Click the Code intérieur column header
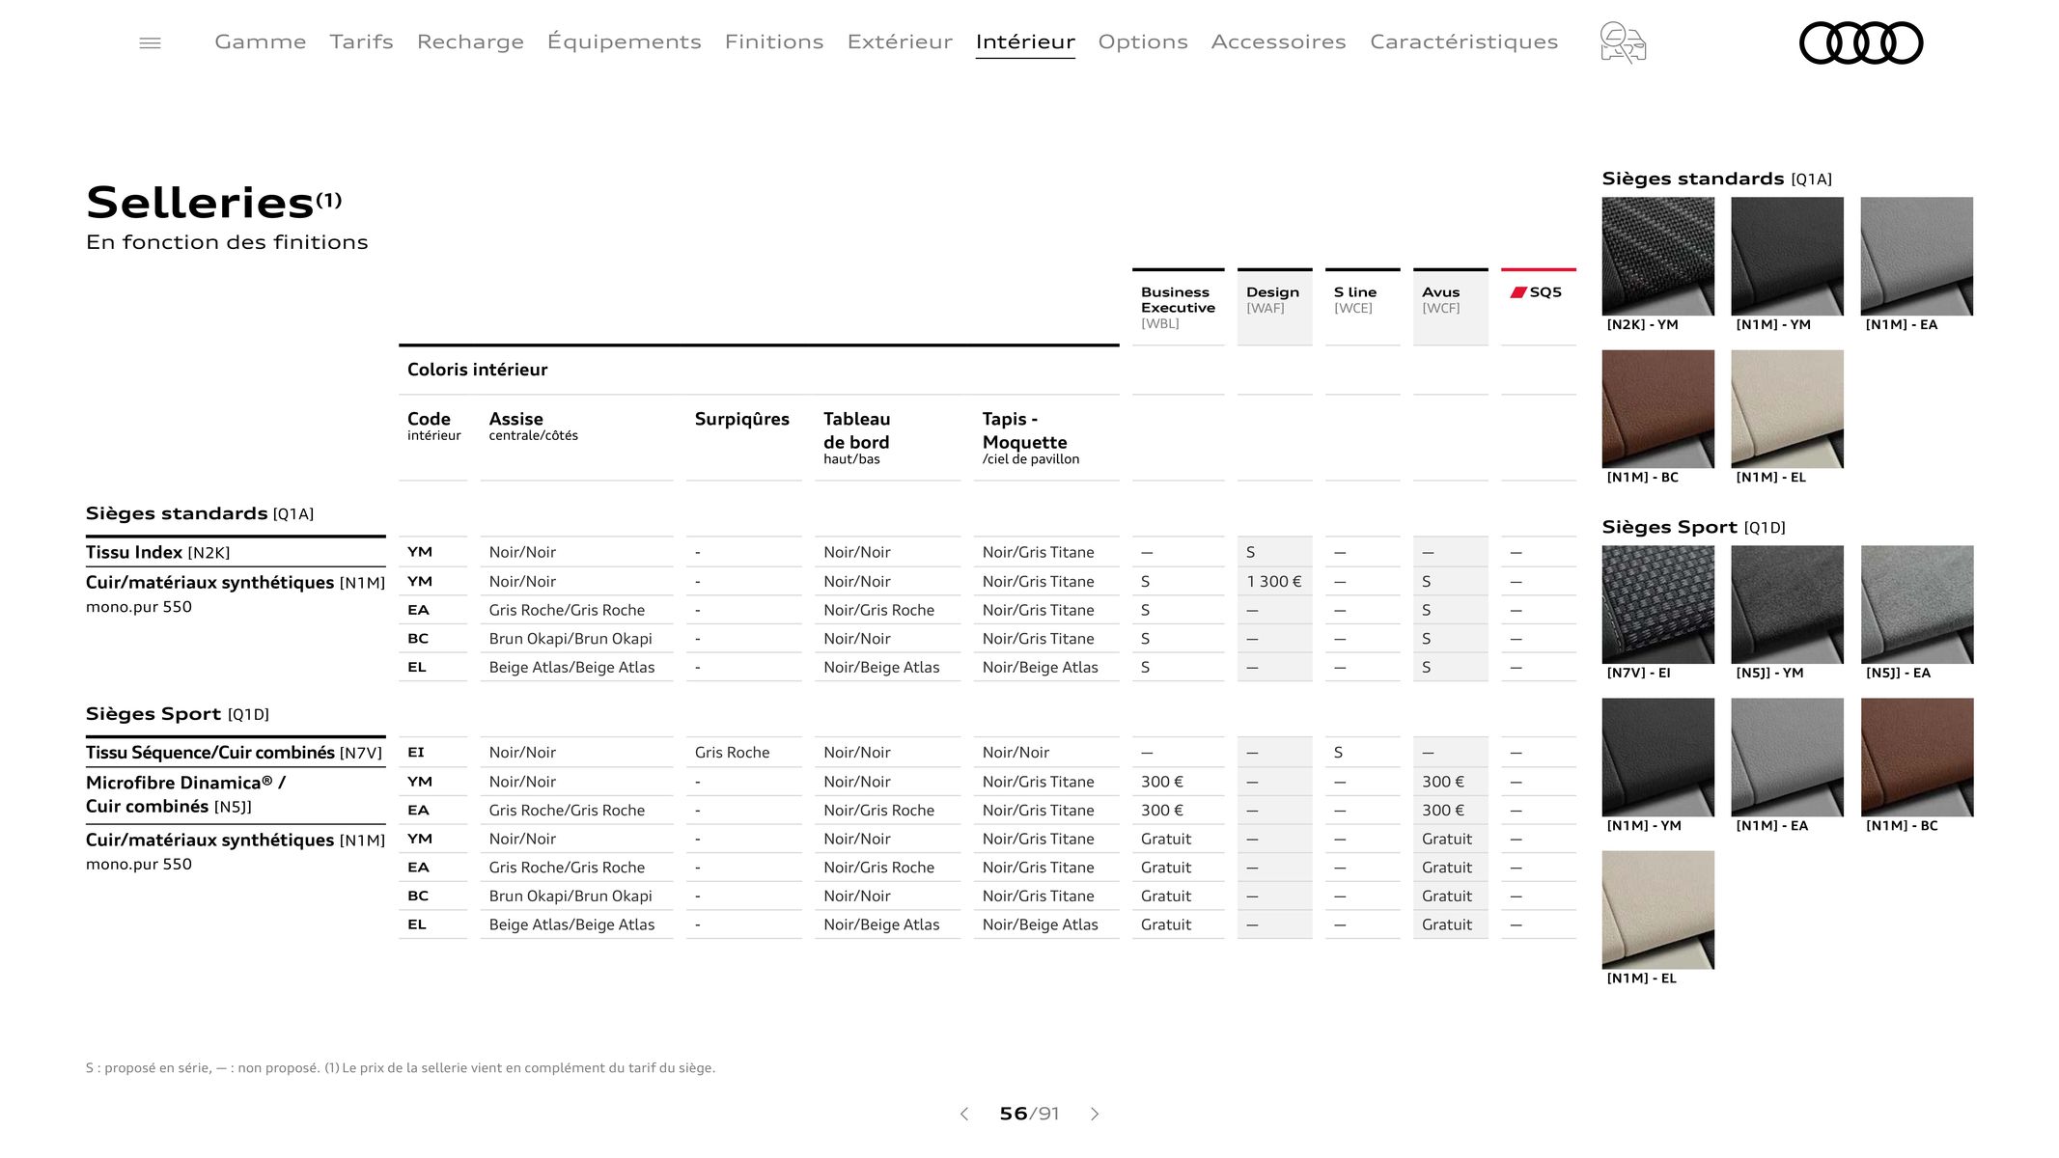This screenshot has width=2059, height=1158. (433, 426)
